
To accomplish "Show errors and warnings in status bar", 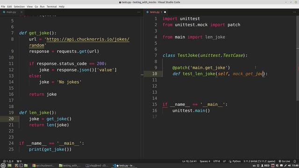I will [x=8, y=161].
